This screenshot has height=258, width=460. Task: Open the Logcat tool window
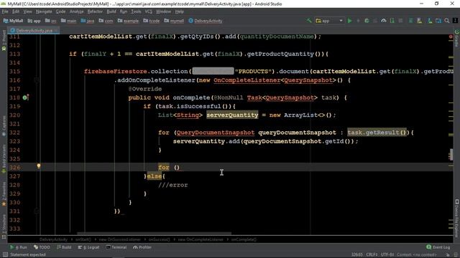coord(88,247)
